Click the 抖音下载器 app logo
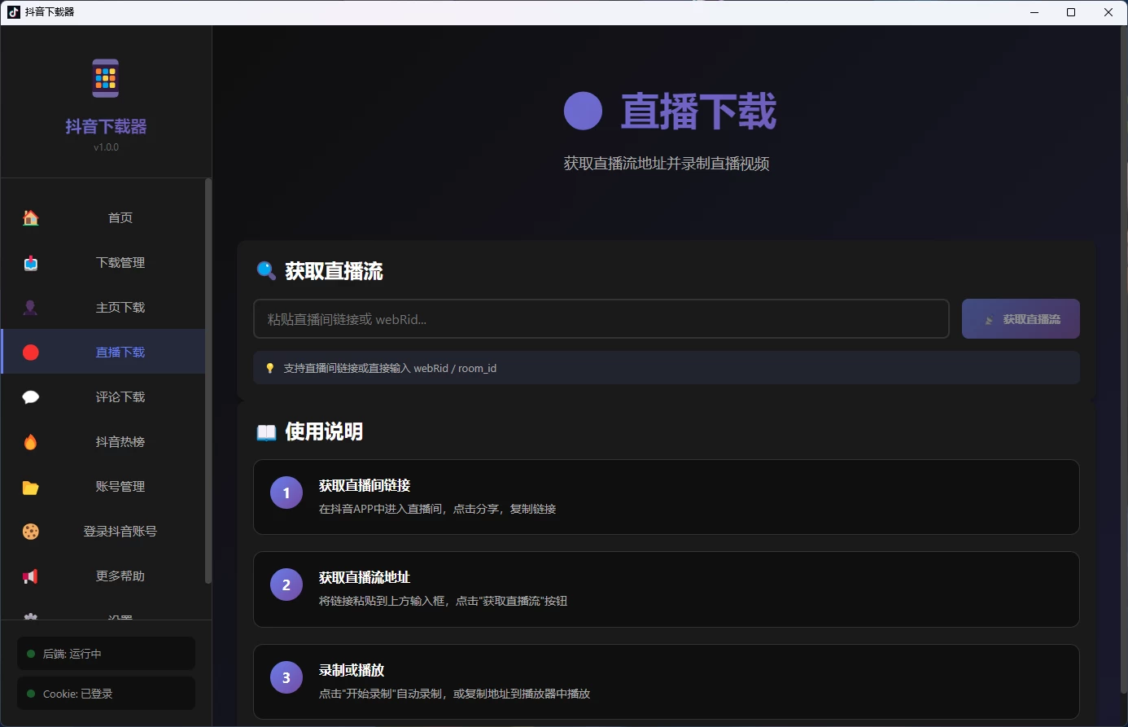Screen dimensions: 1128x727 [x=106, y=77]
